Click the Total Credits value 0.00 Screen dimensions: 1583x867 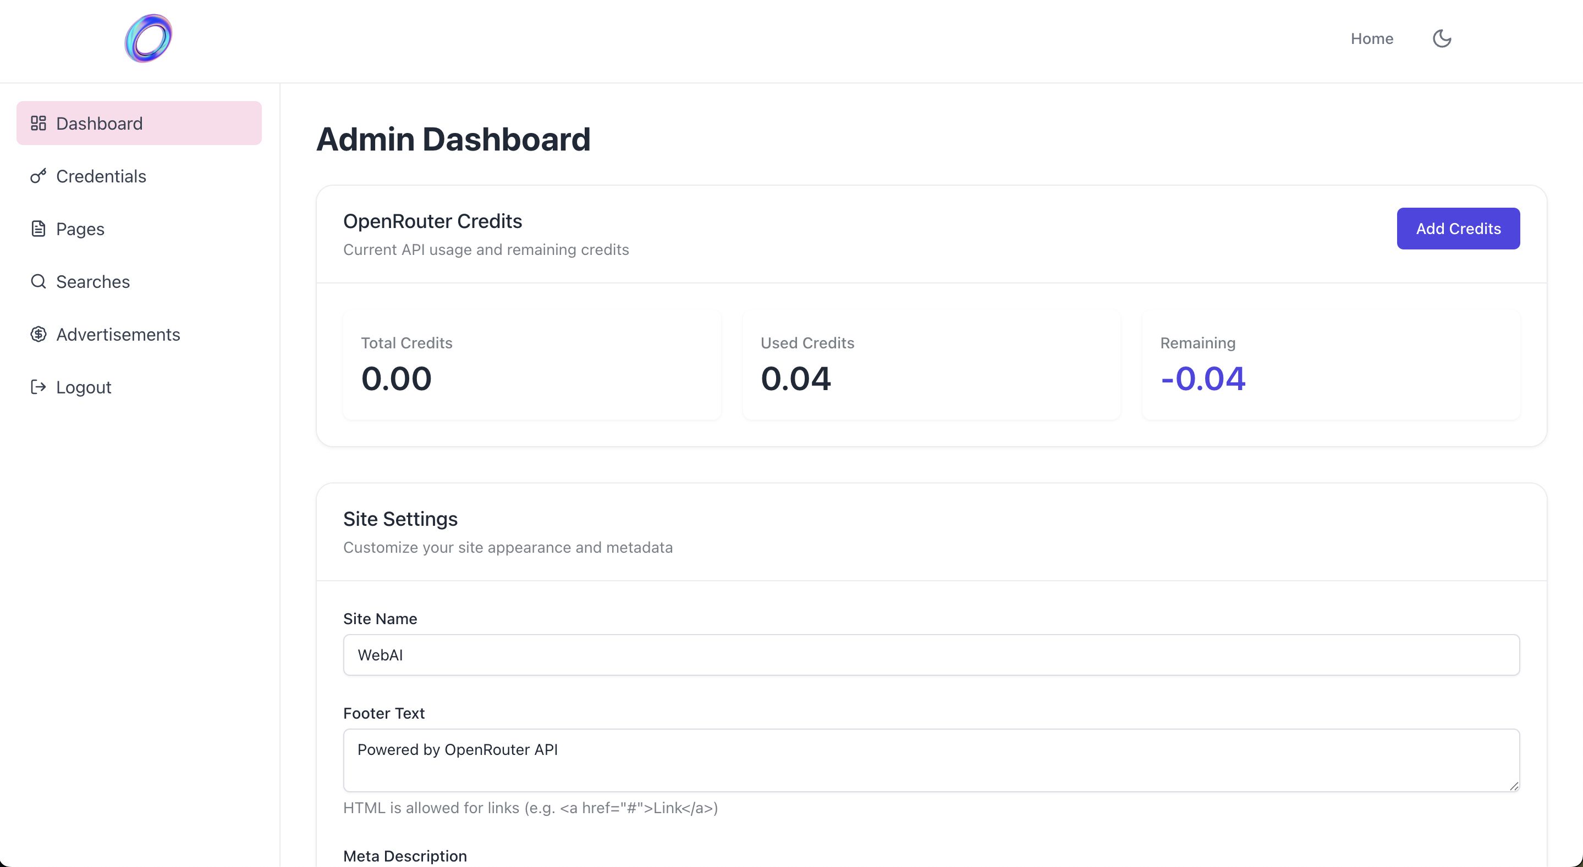pyautogui.click(x=397, y=378)
